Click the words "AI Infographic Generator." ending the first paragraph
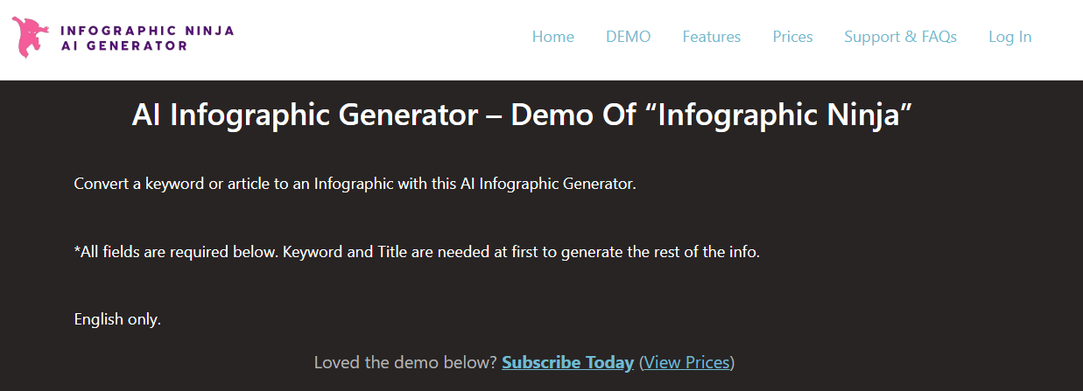The image size is (1083, 391). 548,185
